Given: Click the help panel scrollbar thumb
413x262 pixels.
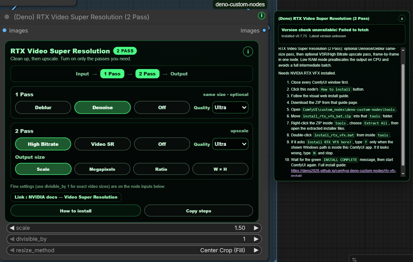Looking at the screenshot, I should (x=403, y=114).
